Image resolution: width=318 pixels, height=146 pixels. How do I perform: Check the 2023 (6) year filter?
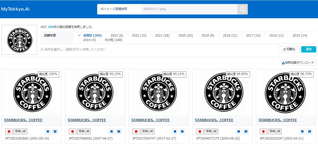(107, 35)
